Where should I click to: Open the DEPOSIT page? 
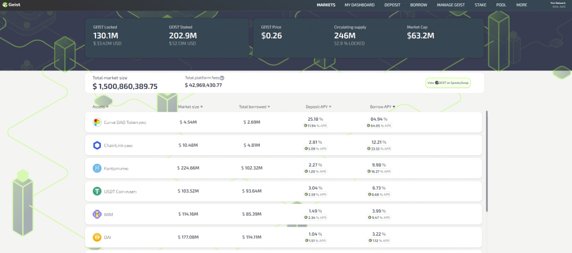[392, 5]
